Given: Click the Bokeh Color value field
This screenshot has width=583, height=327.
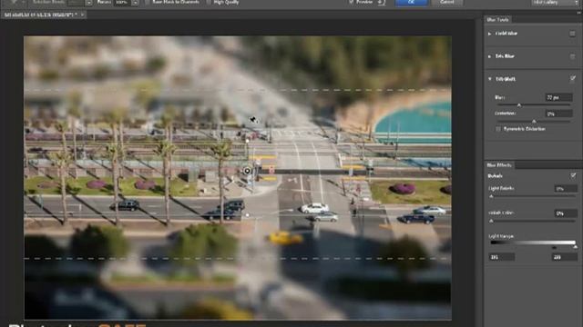Looking at the screenshot, I should coord(565,213).
